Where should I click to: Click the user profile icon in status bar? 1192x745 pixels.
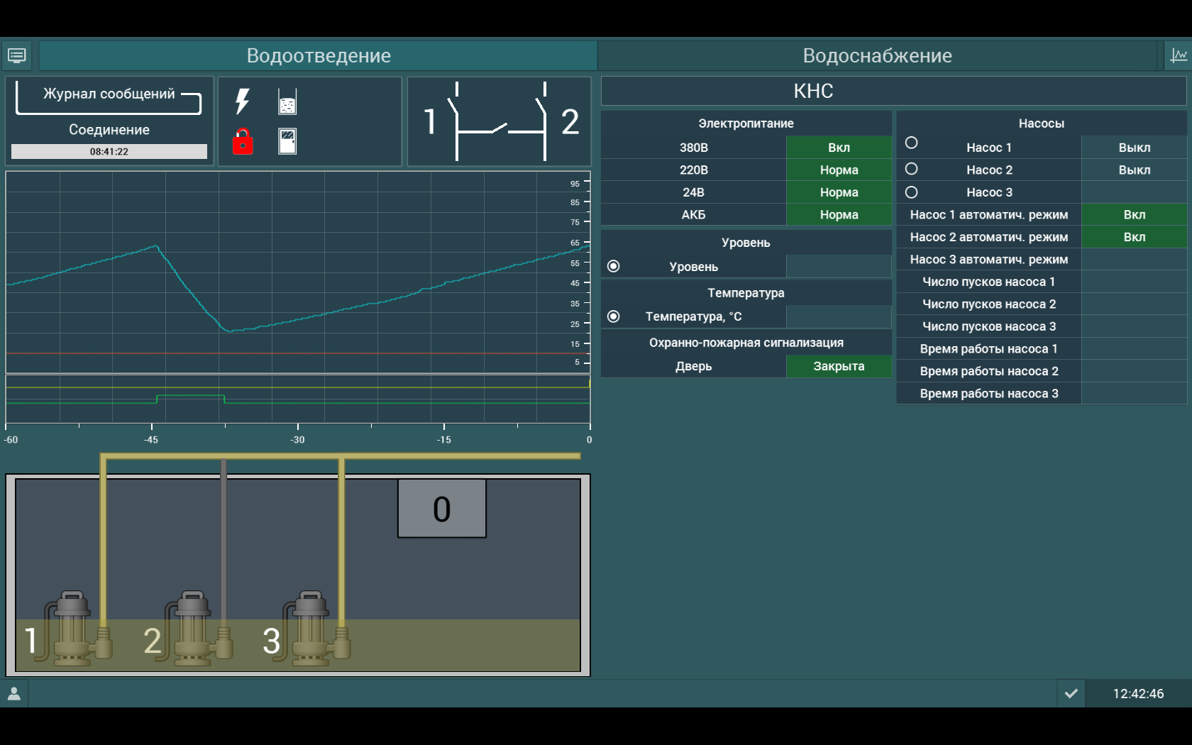pyautogui.click(x=14, y=694)
